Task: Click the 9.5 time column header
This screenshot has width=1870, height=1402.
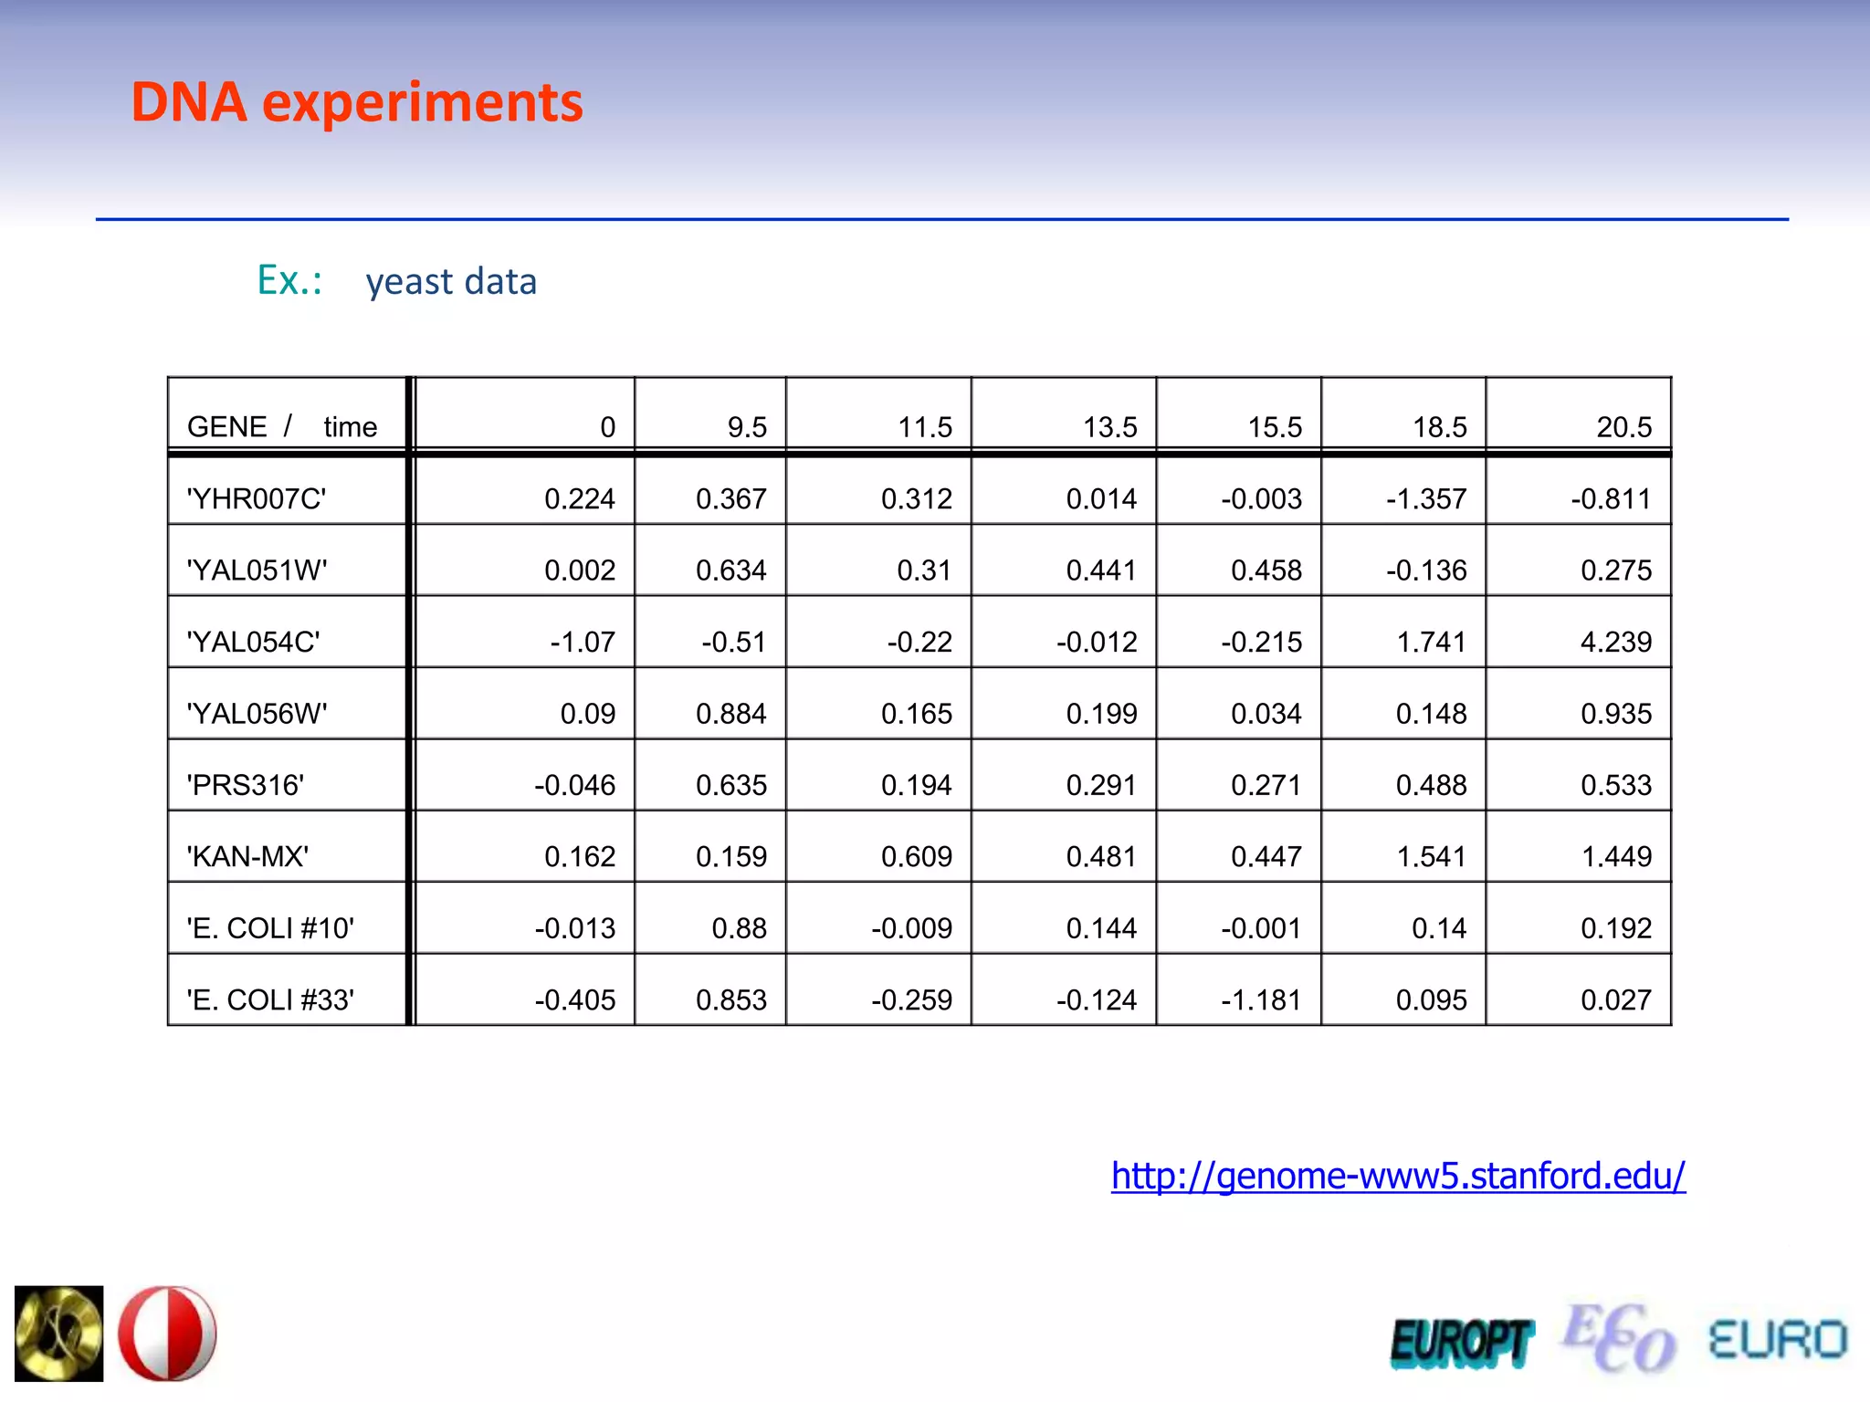Action: 747,427
